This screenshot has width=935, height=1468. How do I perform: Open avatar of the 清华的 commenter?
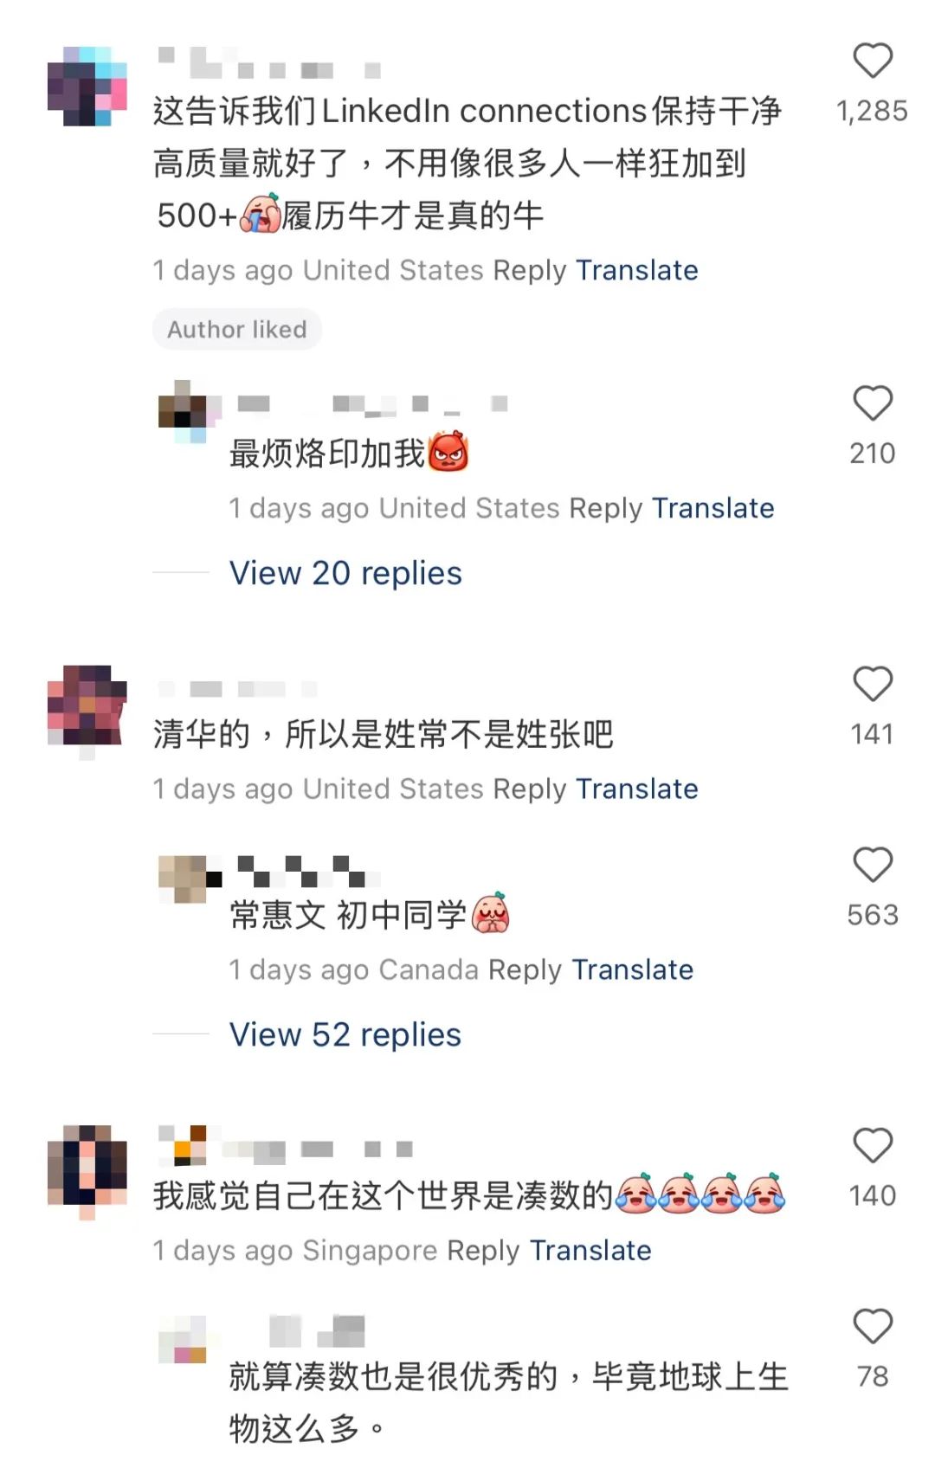pos(87,706)
